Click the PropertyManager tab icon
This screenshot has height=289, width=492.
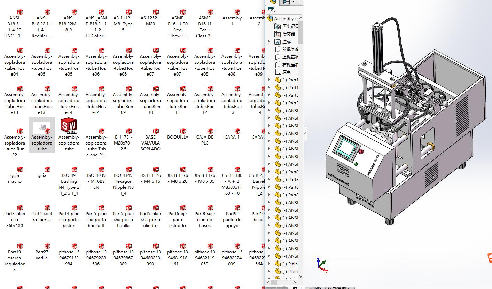click(286, 2)
